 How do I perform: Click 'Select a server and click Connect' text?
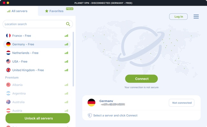115,116
